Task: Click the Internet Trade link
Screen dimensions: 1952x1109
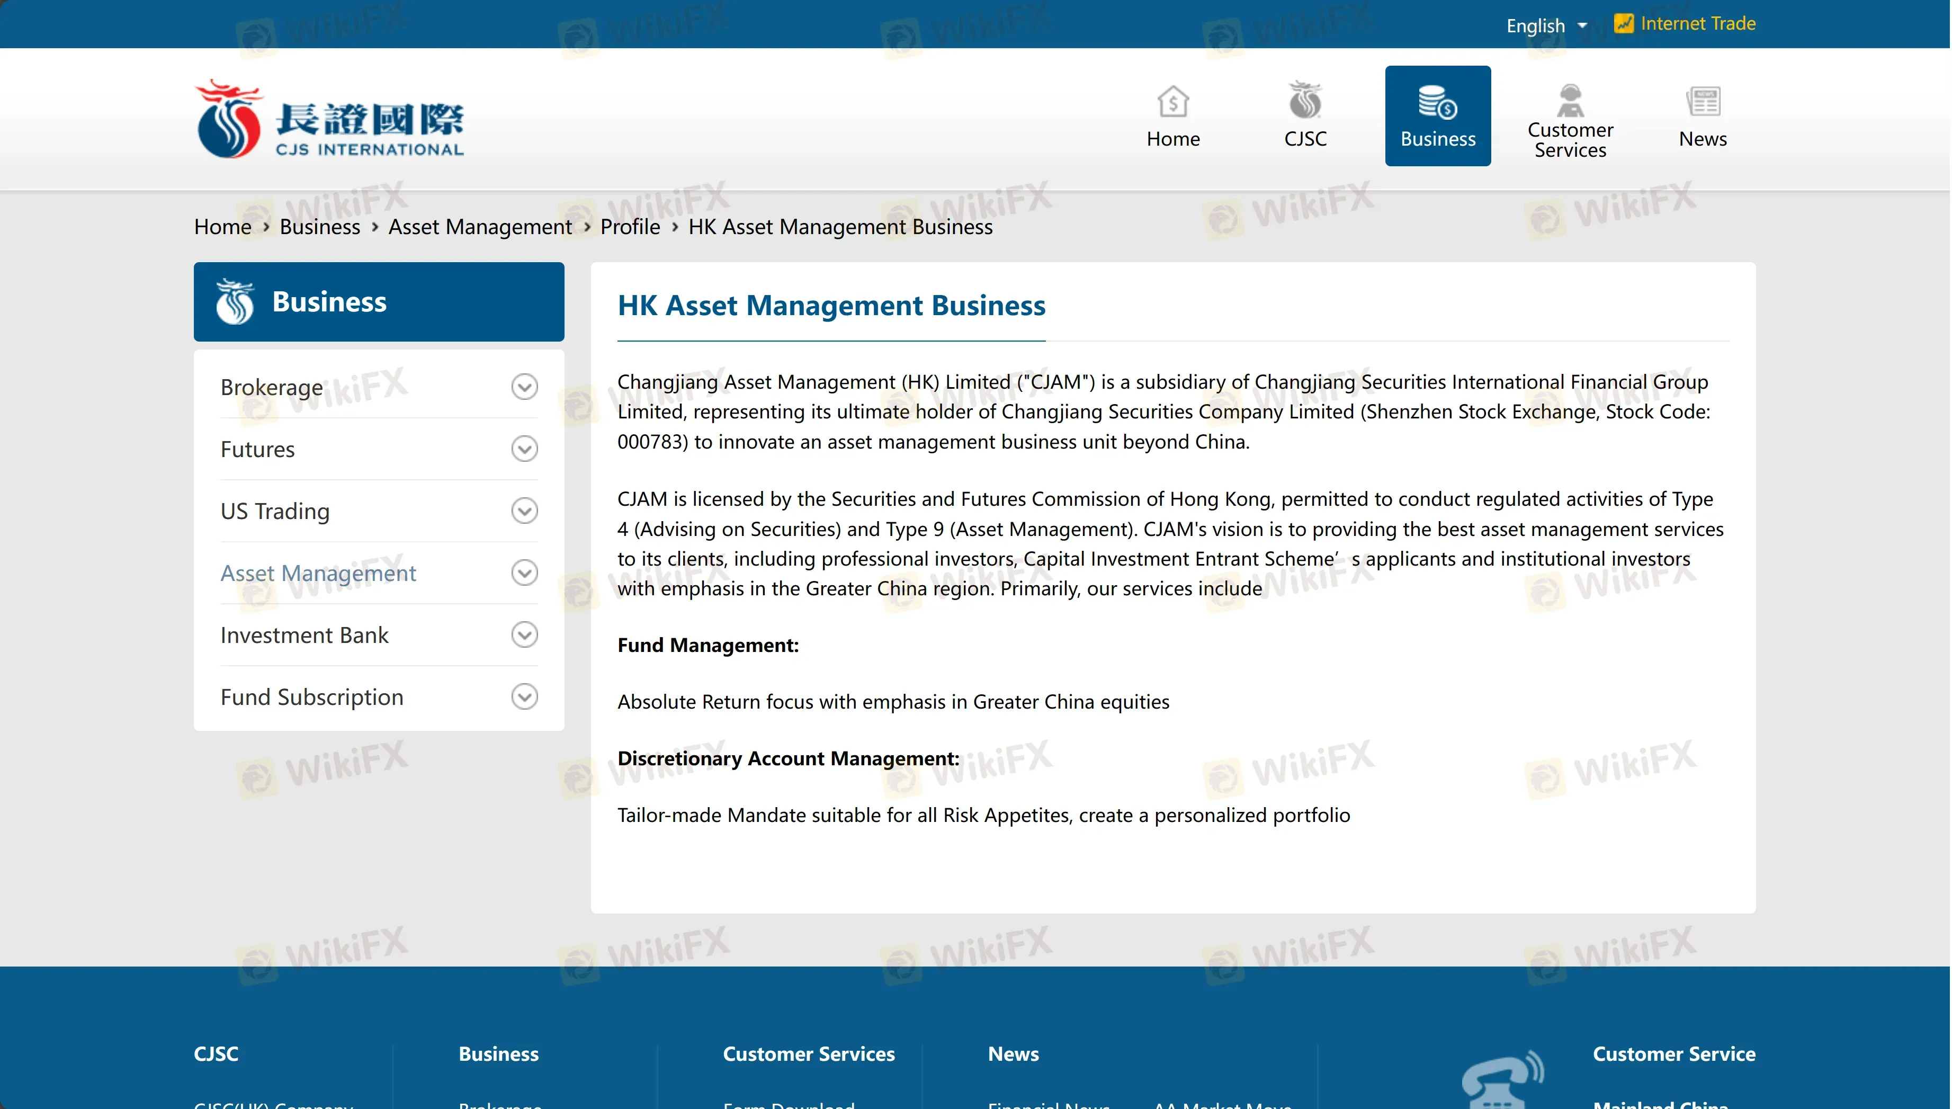Action: pyautogui.click(x=1698, y=24)
